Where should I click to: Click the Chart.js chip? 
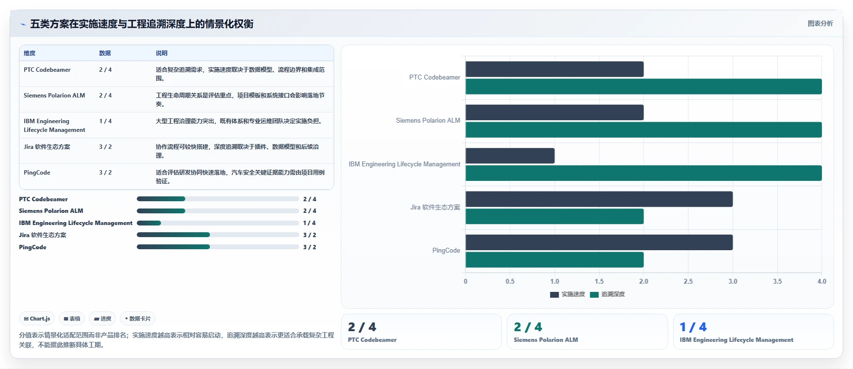(37, 319)
